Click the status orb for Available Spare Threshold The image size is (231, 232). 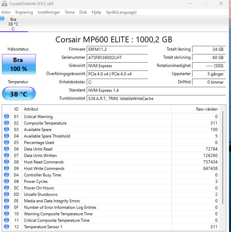pyautogui.click(x=7, y=136)
